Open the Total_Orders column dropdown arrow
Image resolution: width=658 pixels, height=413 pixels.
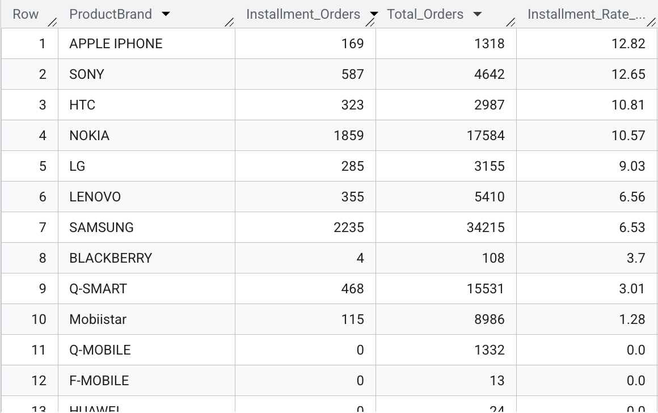[x=477, y=14]
